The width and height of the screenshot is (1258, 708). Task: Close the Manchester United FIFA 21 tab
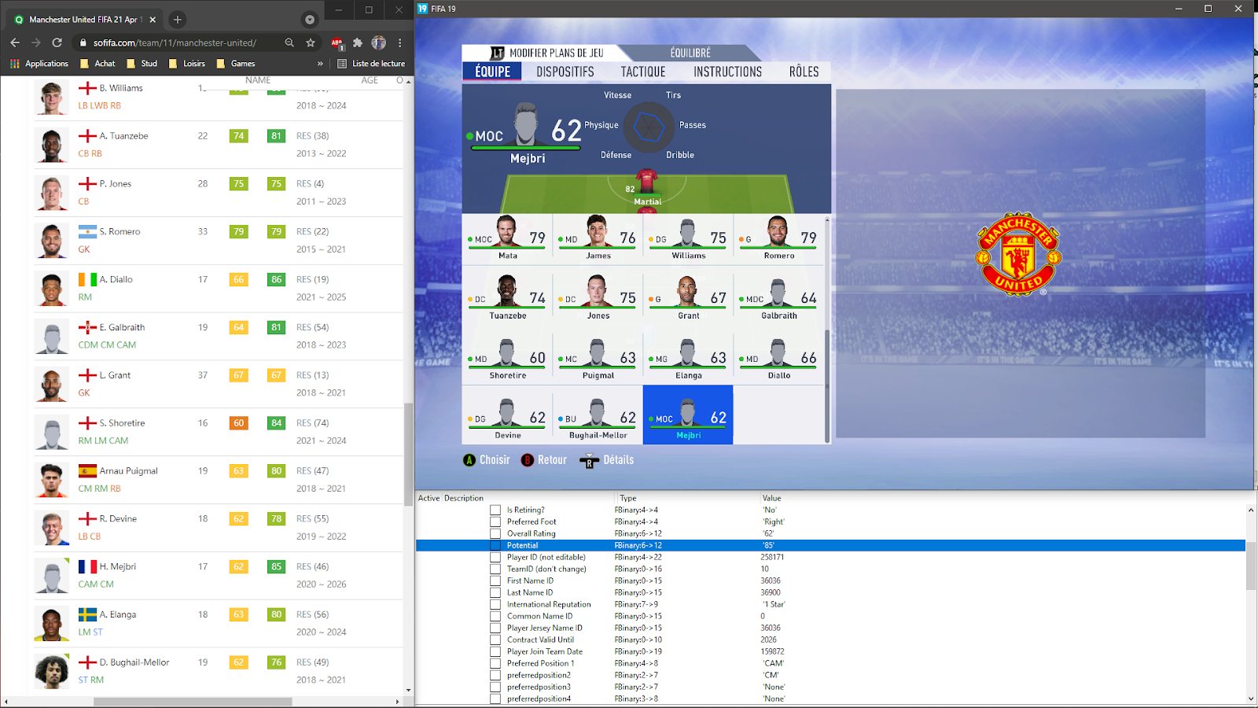153,20
